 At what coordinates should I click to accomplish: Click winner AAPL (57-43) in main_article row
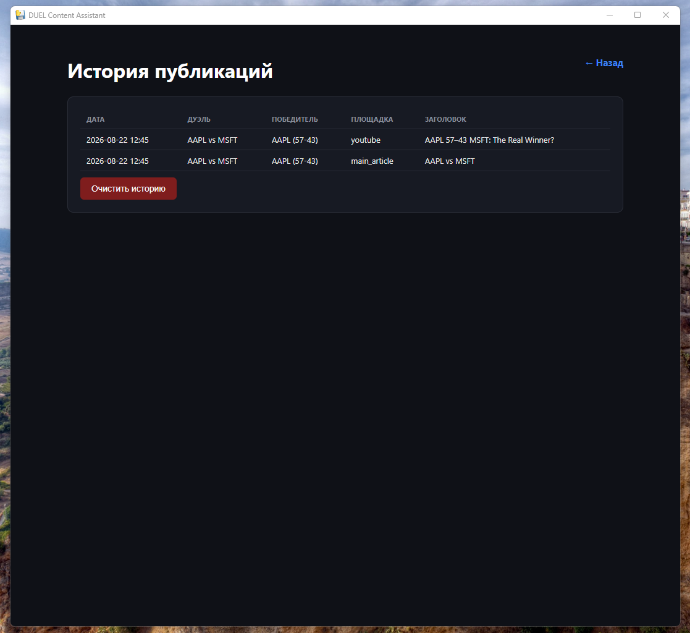click(295, 161)
